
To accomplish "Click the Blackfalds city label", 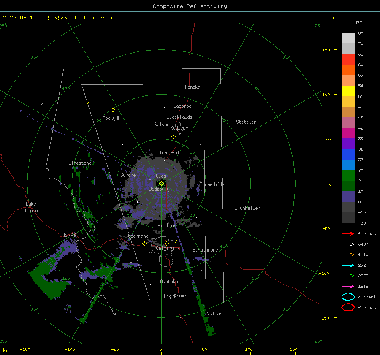I will click(179, 117).
